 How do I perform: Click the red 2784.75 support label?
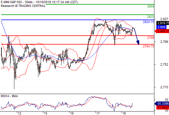[x=149, y=46]
